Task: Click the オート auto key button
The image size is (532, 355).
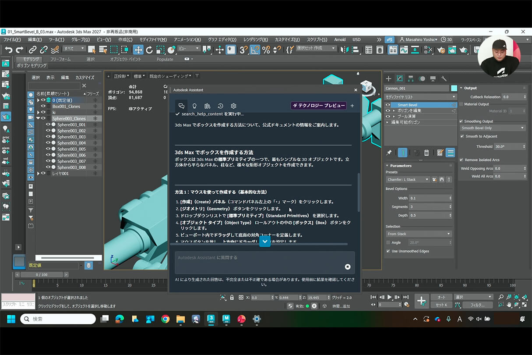Action: pyautogui.click(x=441, y=297)
